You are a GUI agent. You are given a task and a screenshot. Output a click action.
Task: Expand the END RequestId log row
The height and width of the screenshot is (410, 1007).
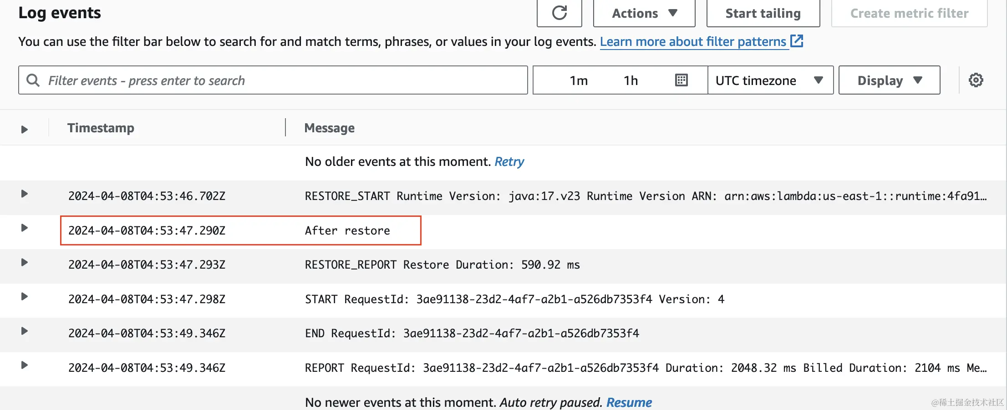click(25, 331)
